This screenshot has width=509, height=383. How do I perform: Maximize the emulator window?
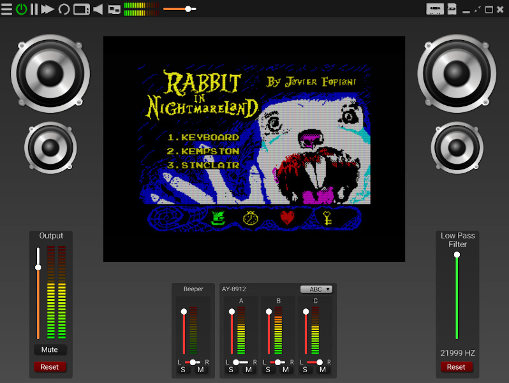[489, 10]
